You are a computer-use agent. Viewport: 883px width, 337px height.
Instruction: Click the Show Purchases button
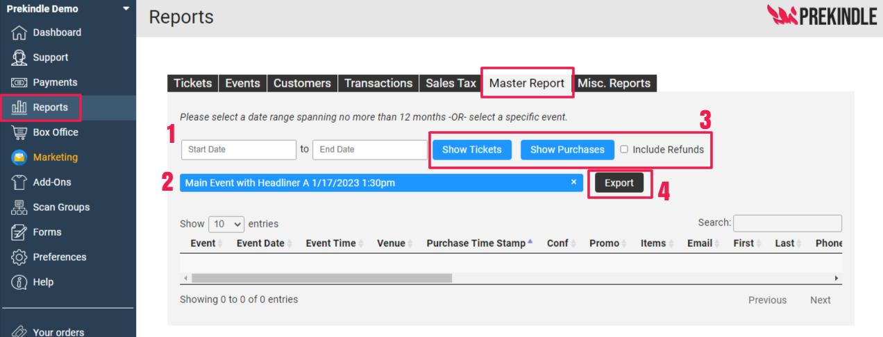pyautogui.click(x=567, y=150)
